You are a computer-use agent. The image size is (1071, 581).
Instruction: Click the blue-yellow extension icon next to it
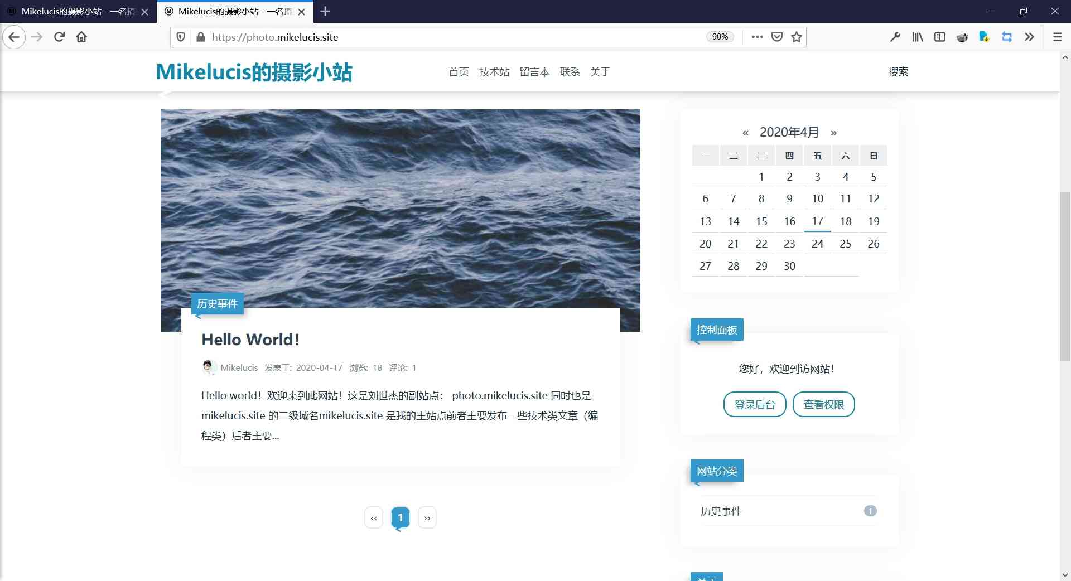(x=985, y=37)
